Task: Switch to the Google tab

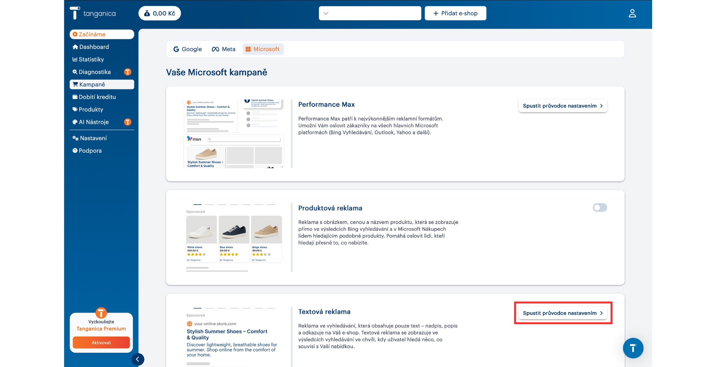Action: (188, 49)
